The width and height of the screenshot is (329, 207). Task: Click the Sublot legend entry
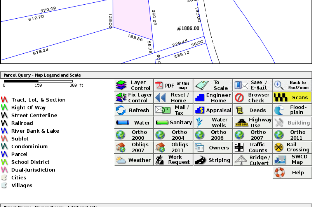(x=20, y=139)
